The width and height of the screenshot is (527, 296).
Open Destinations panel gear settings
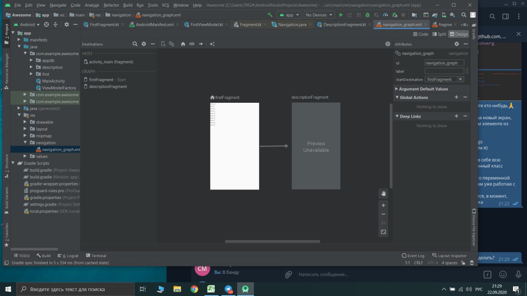coord(144,44)
